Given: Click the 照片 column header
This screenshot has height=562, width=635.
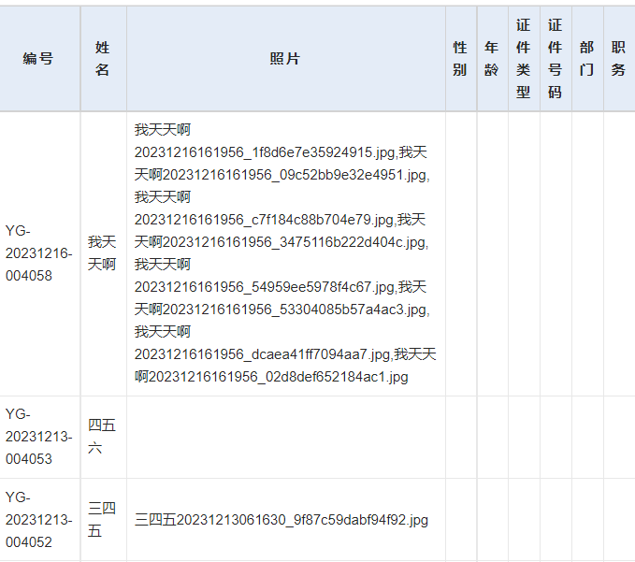Looking at the screenshot, I should coord(286,59).
